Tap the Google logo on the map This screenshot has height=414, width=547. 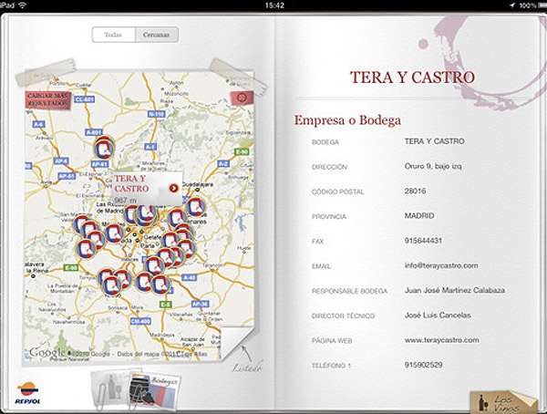[47, 352]
